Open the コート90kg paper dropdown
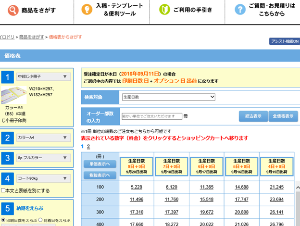 43,179
